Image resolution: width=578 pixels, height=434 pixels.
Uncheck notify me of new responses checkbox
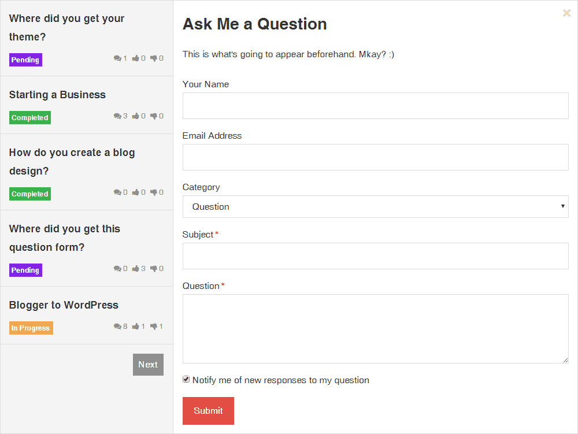(x=186, y=380)
